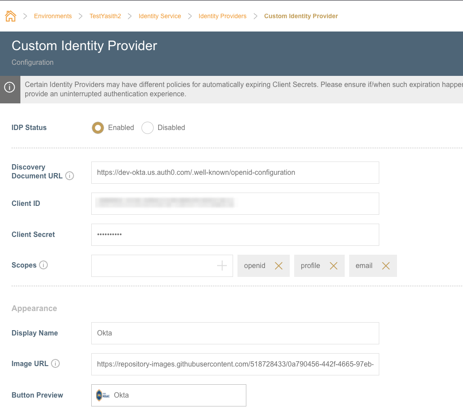Viewport: 463px width, 418px height.
Task: Select the Discovery Document URL text field
Action: tap(235, 173)
